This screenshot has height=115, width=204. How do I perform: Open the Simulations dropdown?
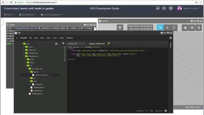28,15
